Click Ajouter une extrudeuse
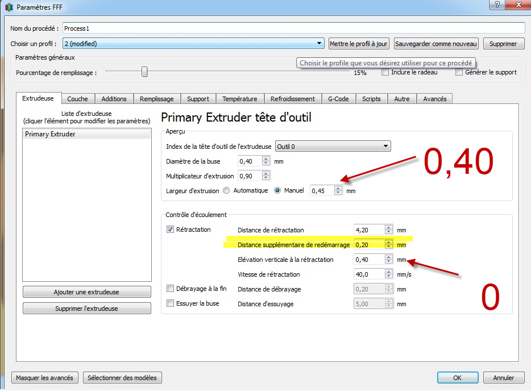 tap(86, 292)
